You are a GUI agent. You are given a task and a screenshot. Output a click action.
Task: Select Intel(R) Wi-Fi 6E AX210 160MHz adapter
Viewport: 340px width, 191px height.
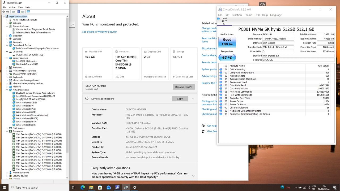(x=31, y=99)
